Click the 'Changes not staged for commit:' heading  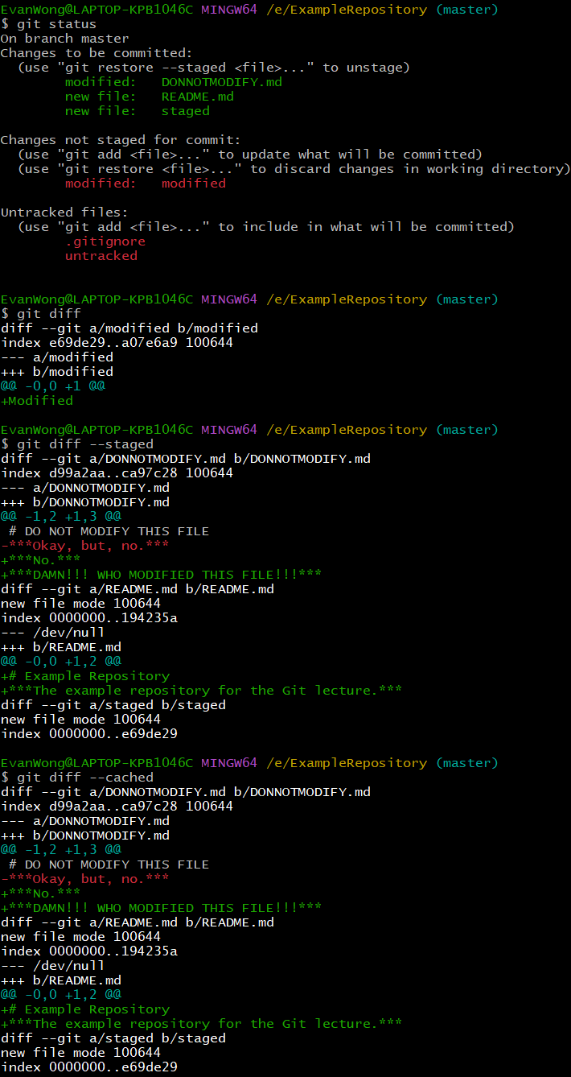121,140
